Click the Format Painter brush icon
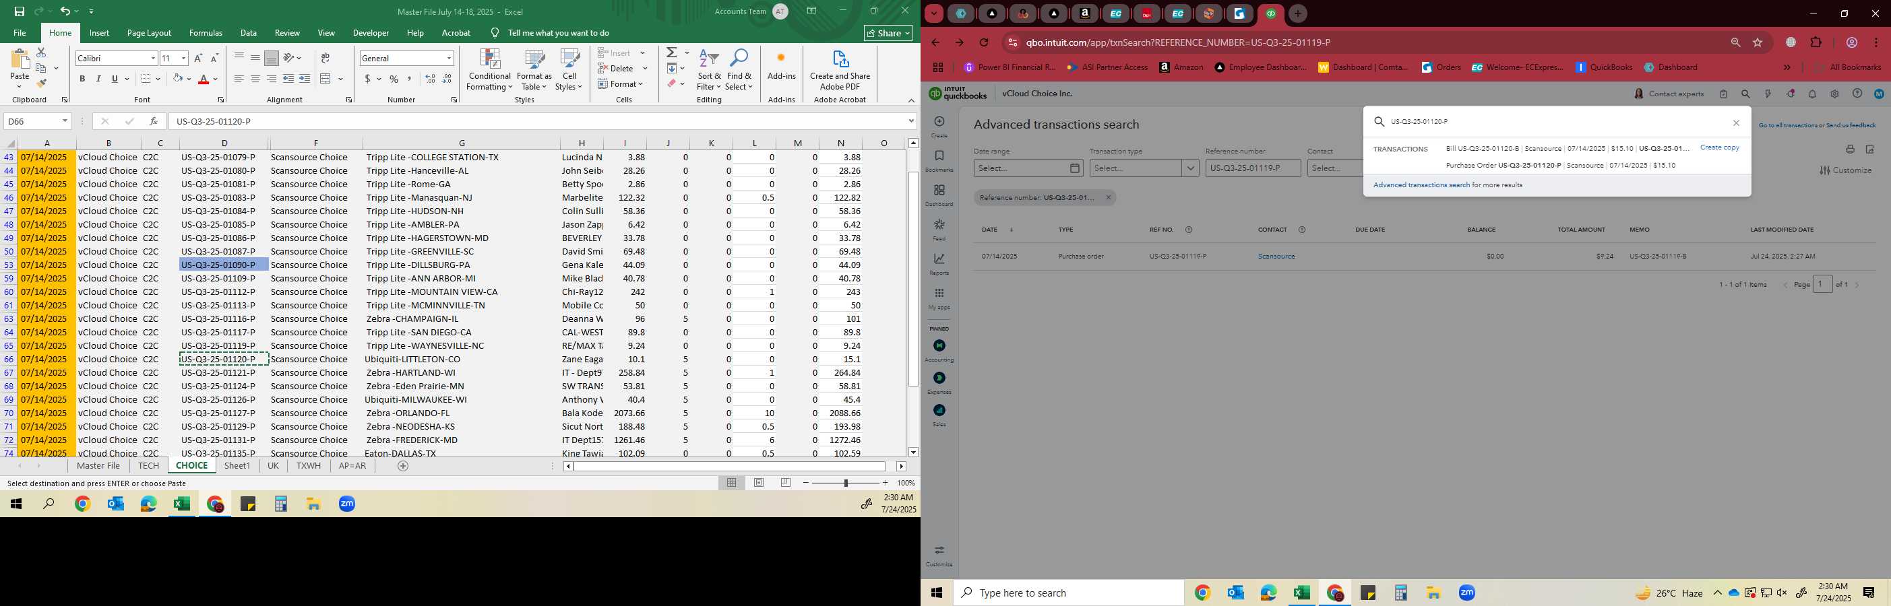 (x=41, y=83)
